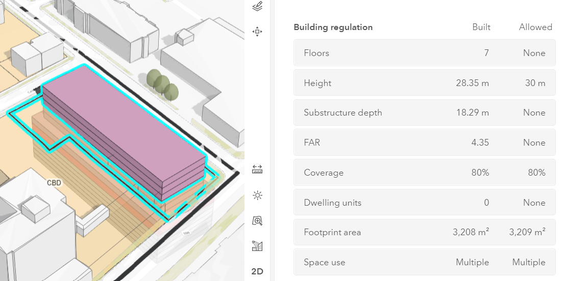The image size is (563, 281).
Task: Click the allowed Space use Multiple value
Action: click(528, 262)
